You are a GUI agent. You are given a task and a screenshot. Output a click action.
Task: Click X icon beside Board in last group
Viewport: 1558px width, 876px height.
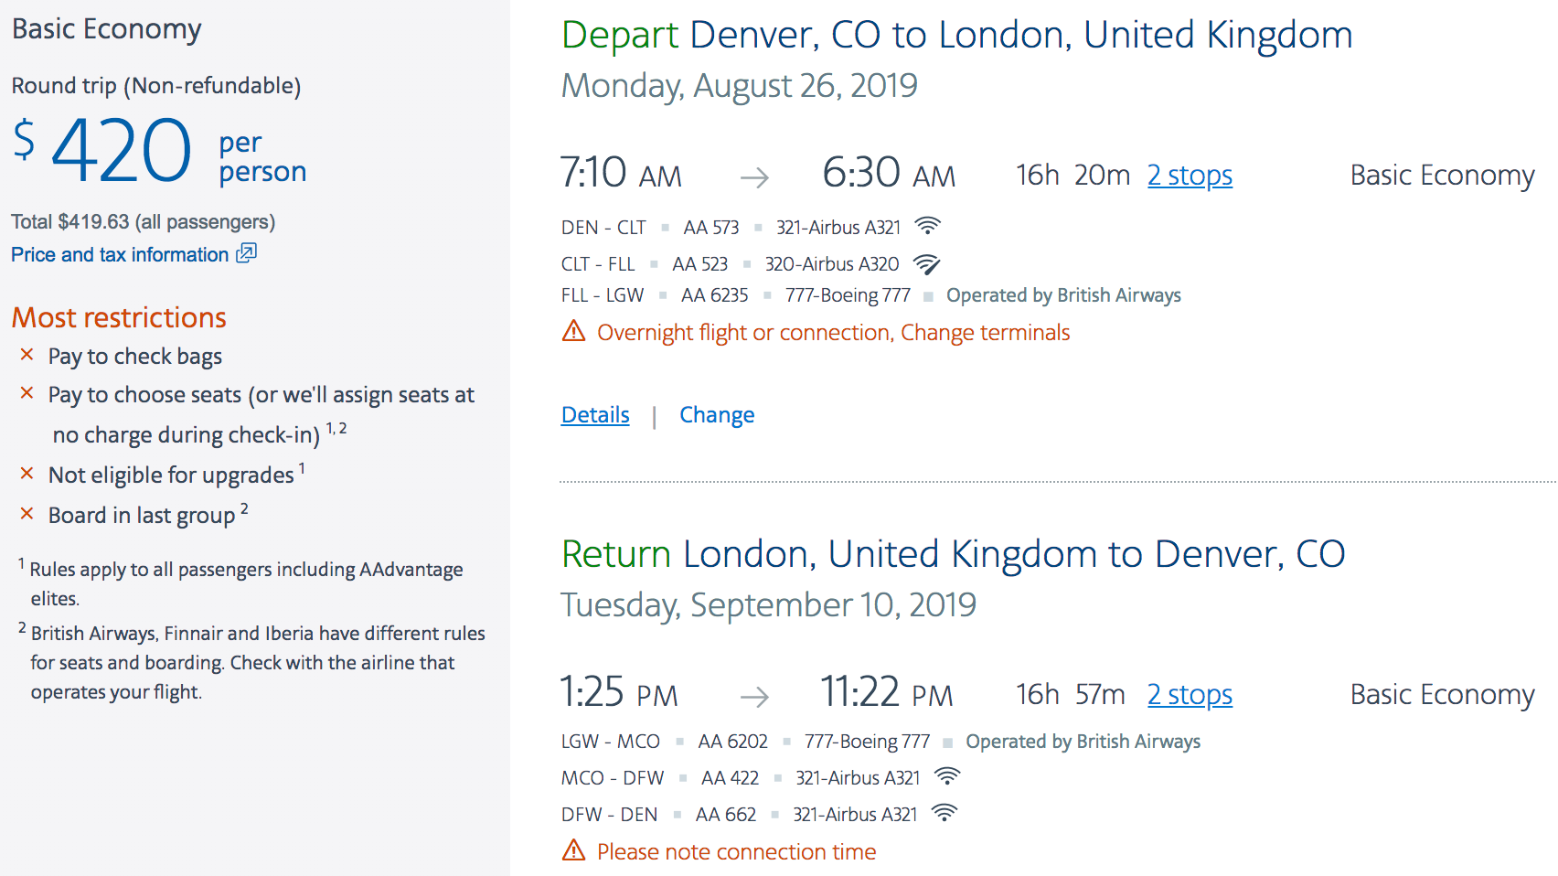(x=27, y=514)
